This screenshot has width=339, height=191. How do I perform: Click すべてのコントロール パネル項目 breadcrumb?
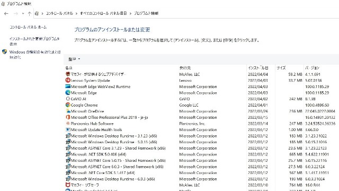tap(103, 13)
